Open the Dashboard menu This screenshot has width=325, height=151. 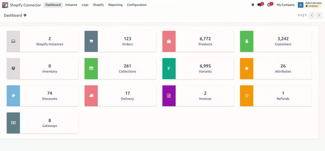point(53,5)
